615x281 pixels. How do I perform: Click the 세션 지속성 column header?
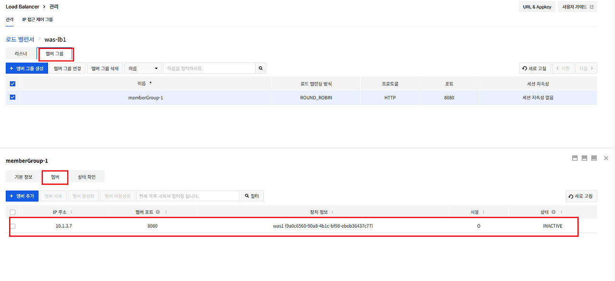[x=538, y=84]
